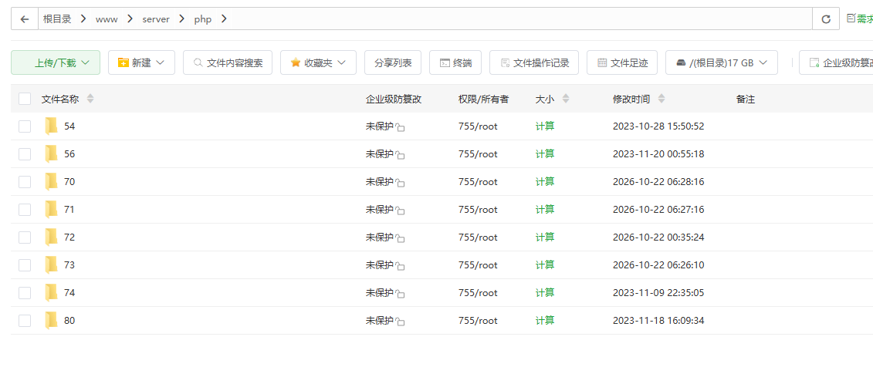This screenshot has height=384, width=873.
Task: Navigate to 根目录 in the breadcrumb
Action: [57, 19]
